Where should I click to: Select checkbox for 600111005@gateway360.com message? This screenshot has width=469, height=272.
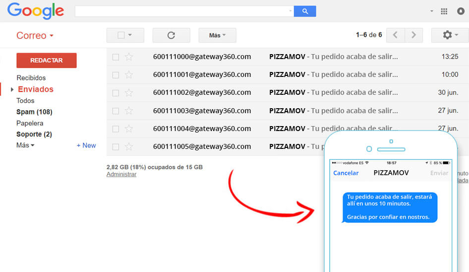(116, 147)
